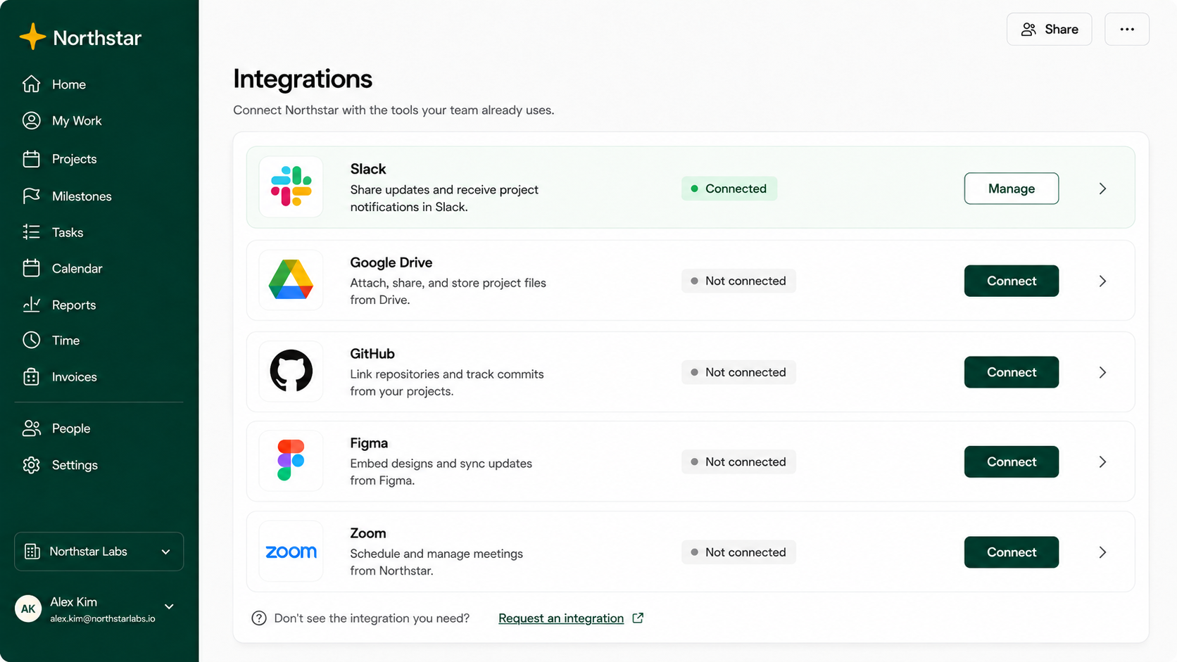Connect GitHub integration
This screenshot has width=1177, height=662.
[1011, 372]
